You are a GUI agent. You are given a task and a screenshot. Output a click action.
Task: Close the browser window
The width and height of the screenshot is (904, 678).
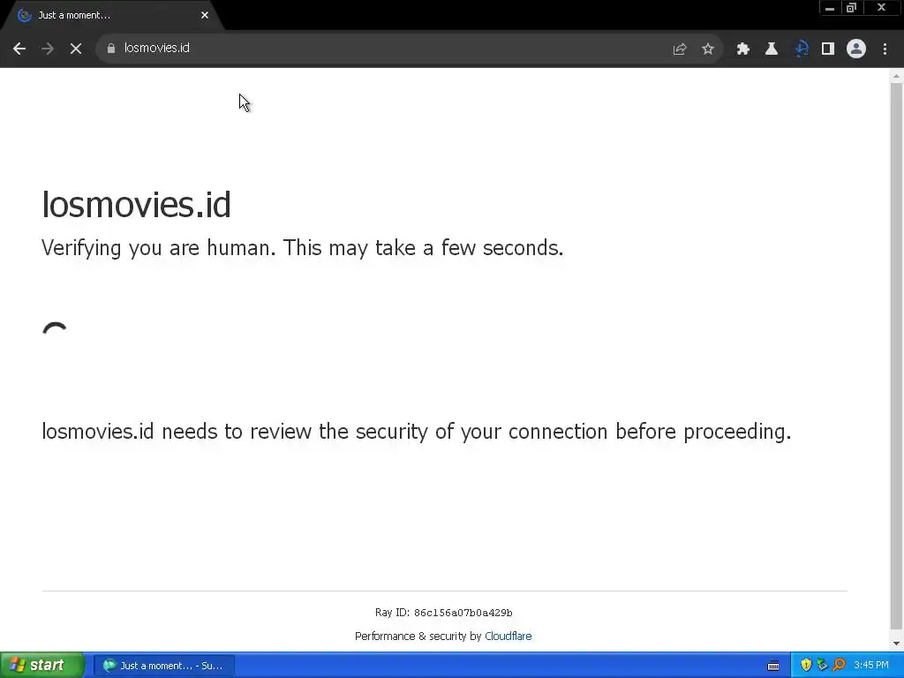[882, 7]
